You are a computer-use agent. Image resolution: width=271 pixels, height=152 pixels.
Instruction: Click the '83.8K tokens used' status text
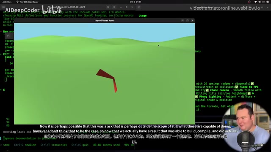pyautogui.click(x=106, y=145)
